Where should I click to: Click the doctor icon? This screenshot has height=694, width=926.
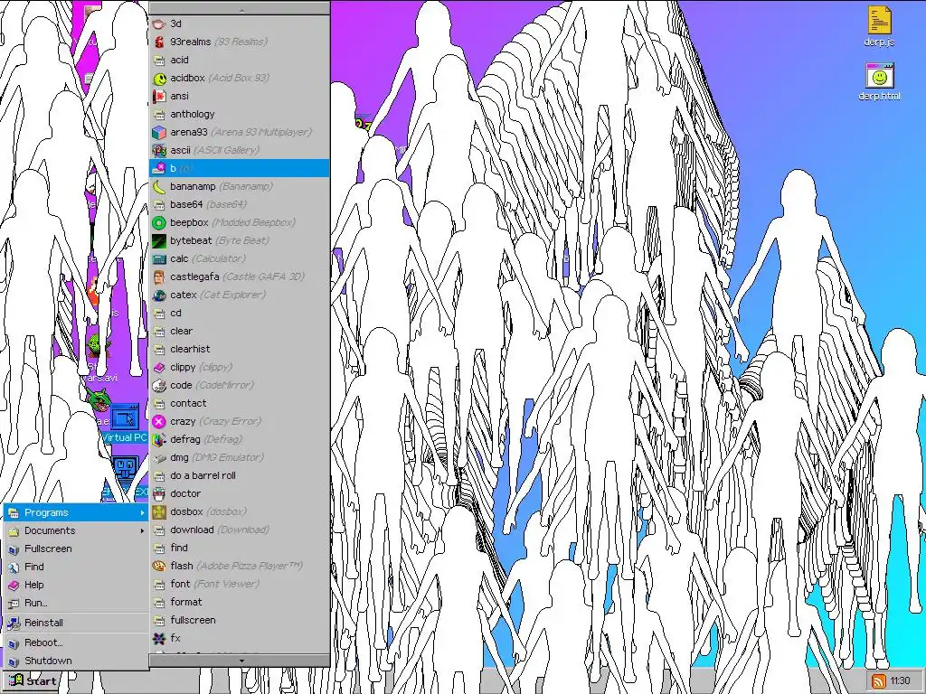coord(159,494)
